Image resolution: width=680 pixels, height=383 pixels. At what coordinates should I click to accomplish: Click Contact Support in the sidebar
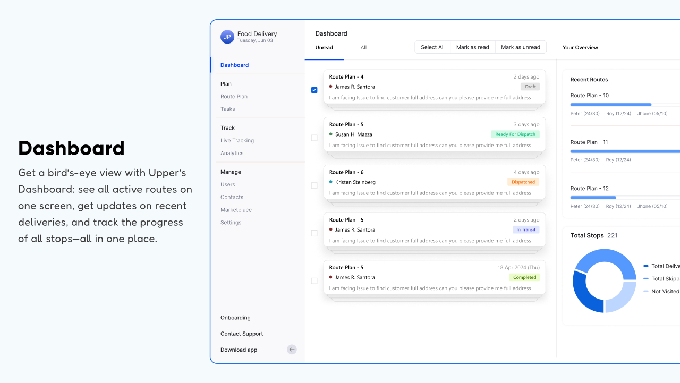[242, 334]
